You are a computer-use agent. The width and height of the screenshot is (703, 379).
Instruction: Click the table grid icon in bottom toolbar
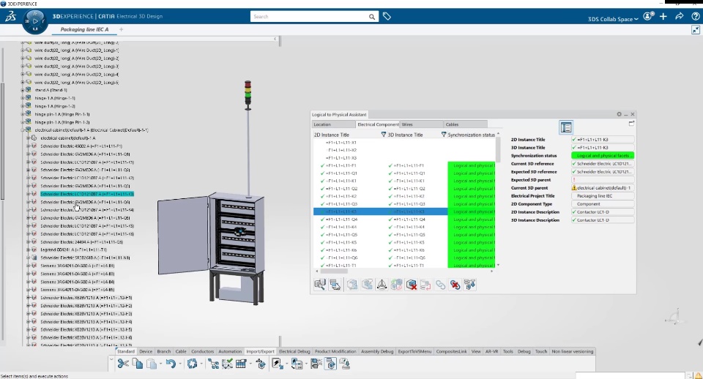[241, 364]
